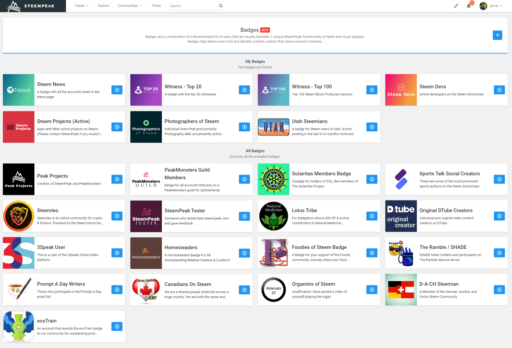This screenshot has height=348, width=512.
Task: Expand the Communities dropdown
Action: pos(130,6)
